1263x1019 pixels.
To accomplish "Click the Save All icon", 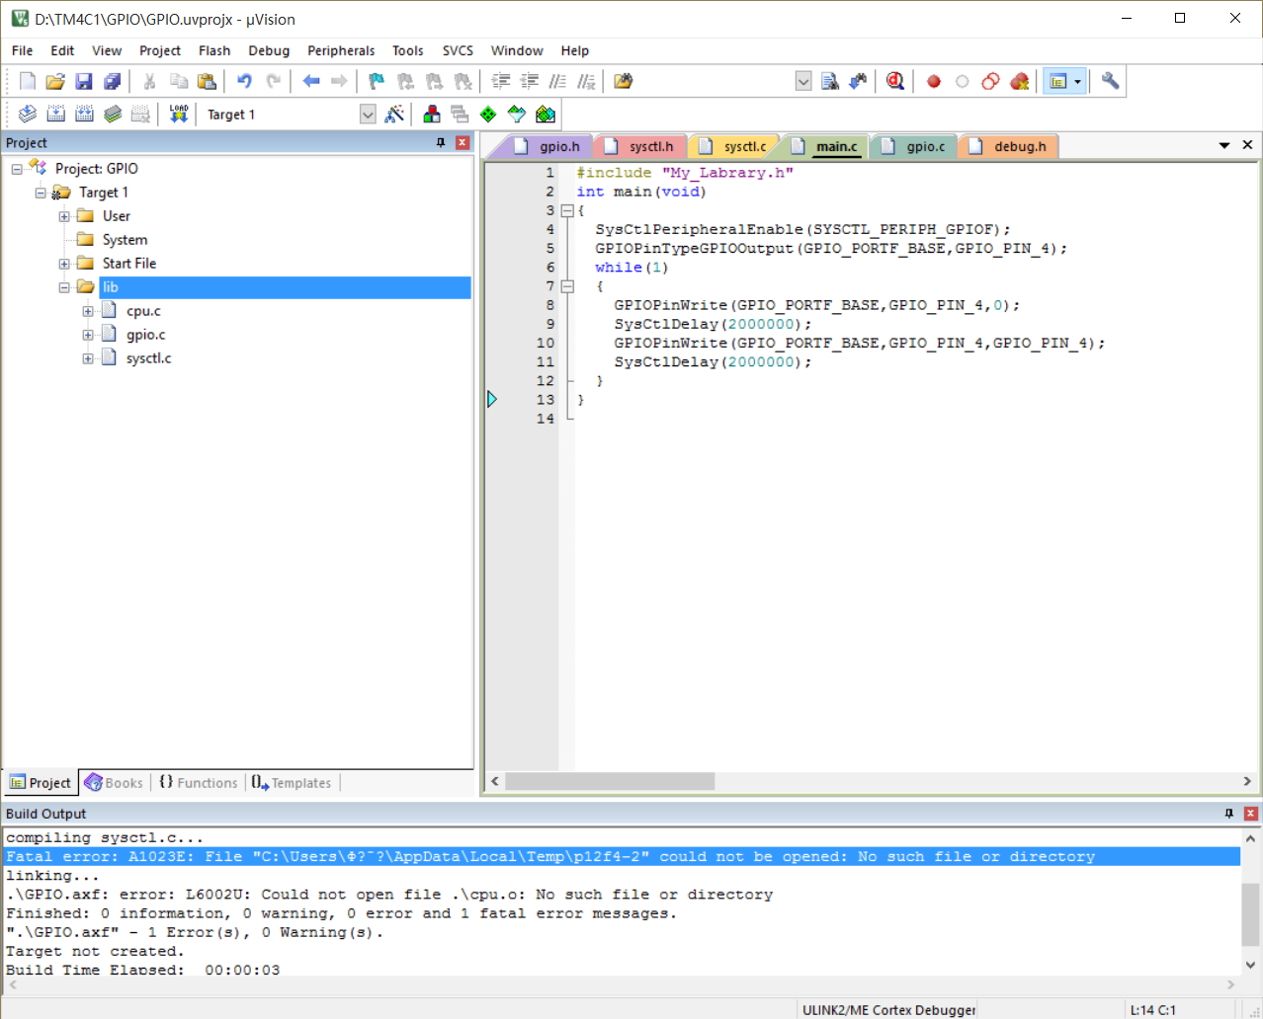I will 113,81.
